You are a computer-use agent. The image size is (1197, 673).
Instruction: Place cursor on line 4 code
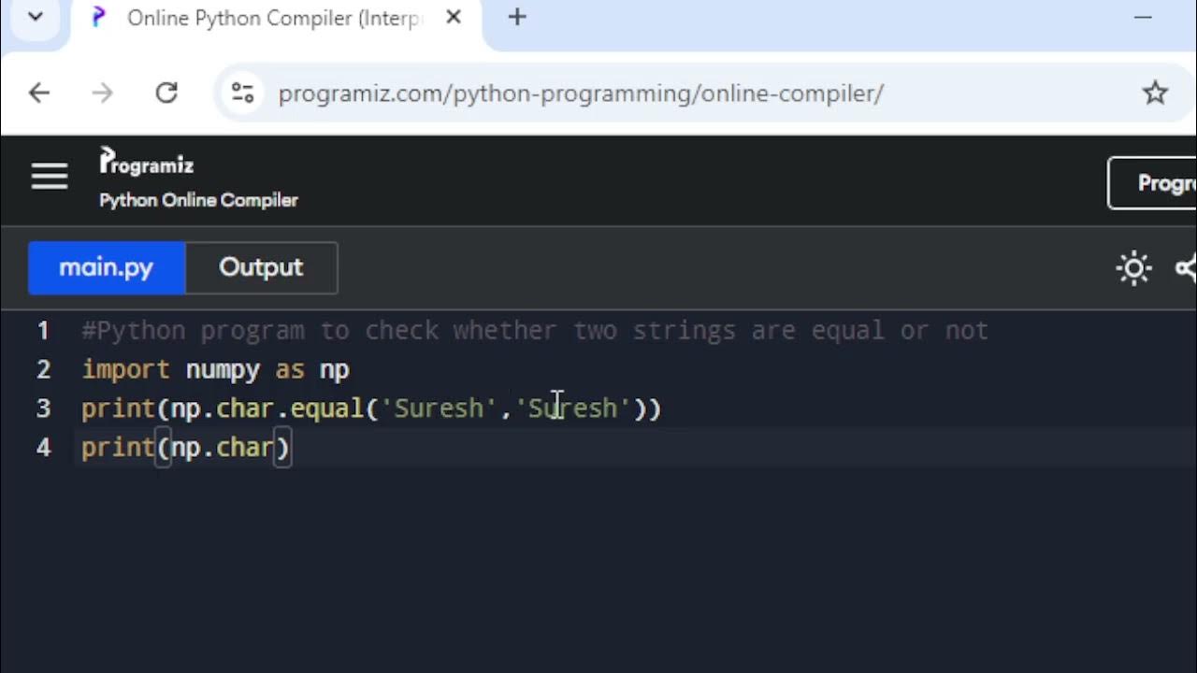tap(187, 448)
